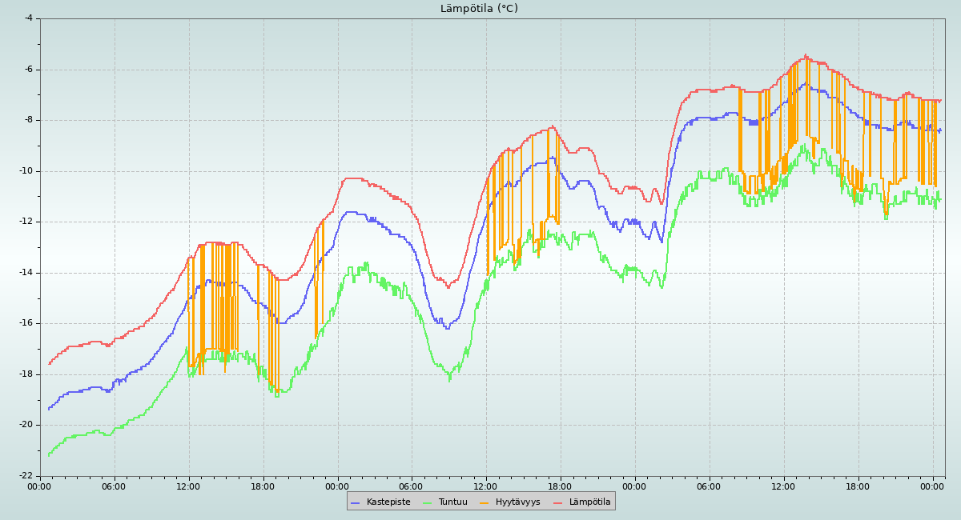Viewport: 961px width, 520px height.
Task: Click the leftmost 00:00 time axis label
Action: coord(40,486)
